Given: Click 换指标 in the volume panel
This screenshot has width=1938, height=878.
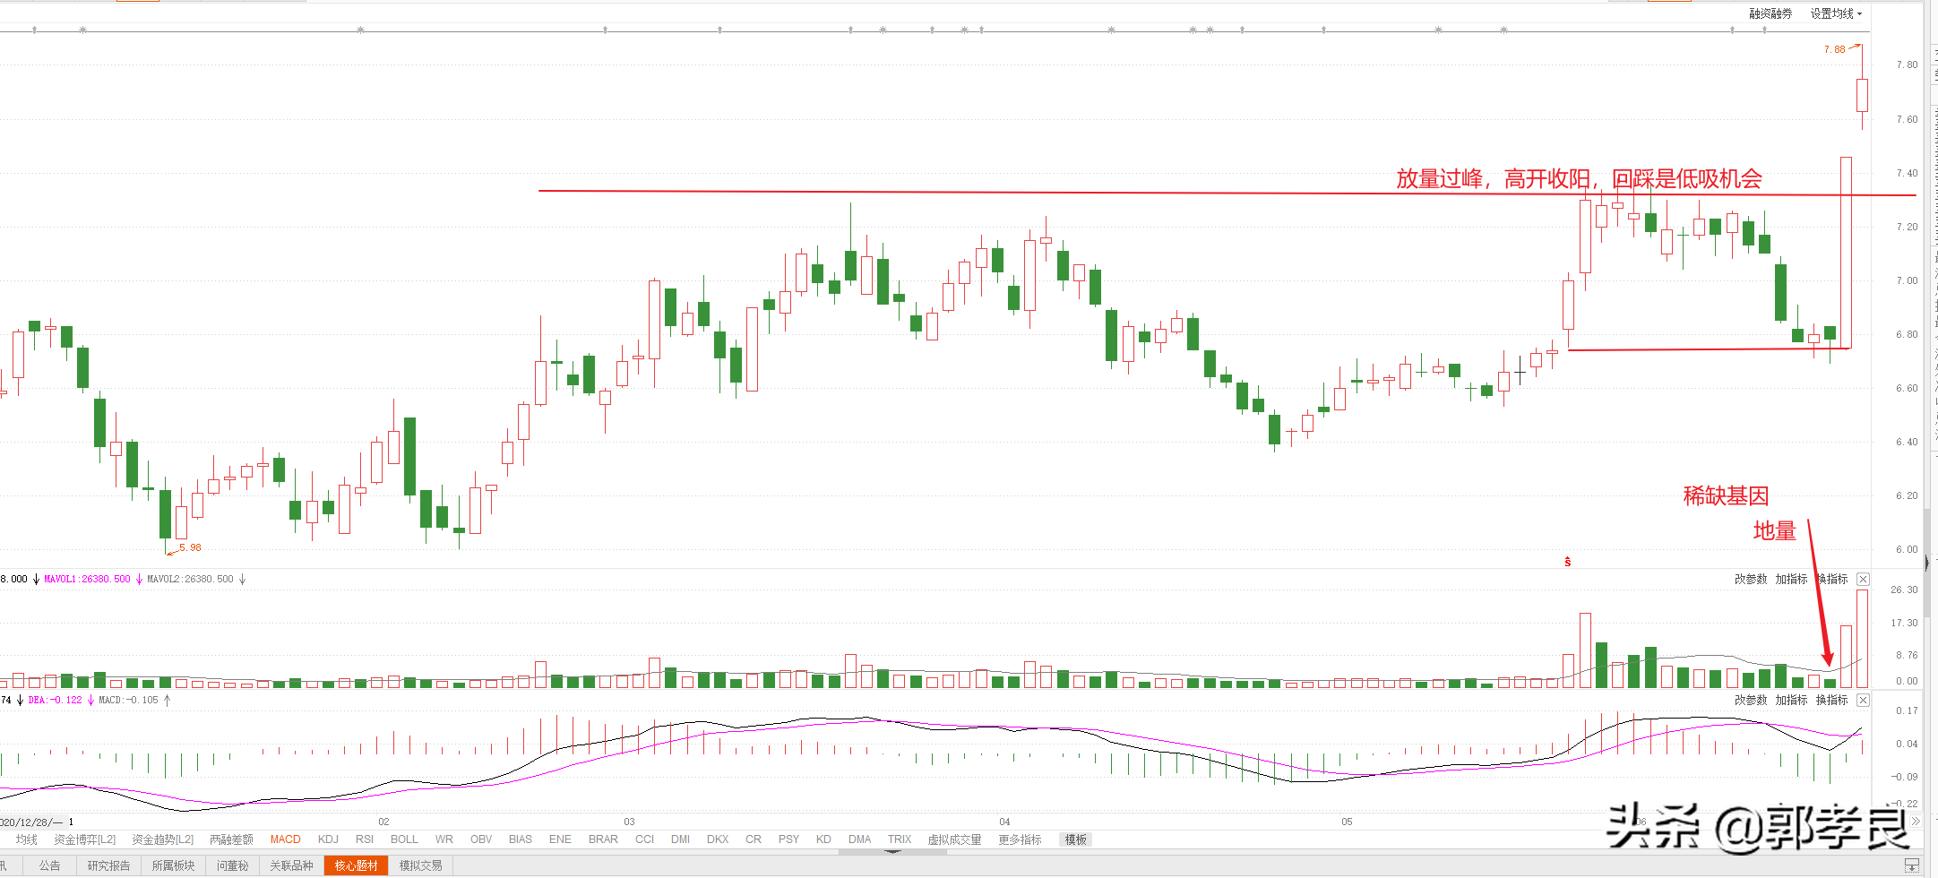Looking at the screenshot, I should [1832, 579].
